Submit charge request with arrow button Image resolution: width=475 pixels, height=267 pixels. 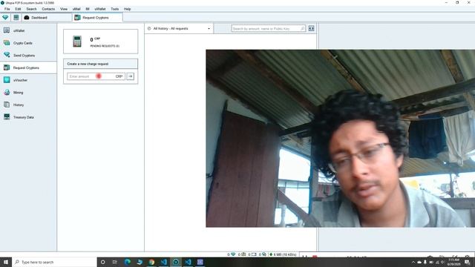click(x=131, y=76)
